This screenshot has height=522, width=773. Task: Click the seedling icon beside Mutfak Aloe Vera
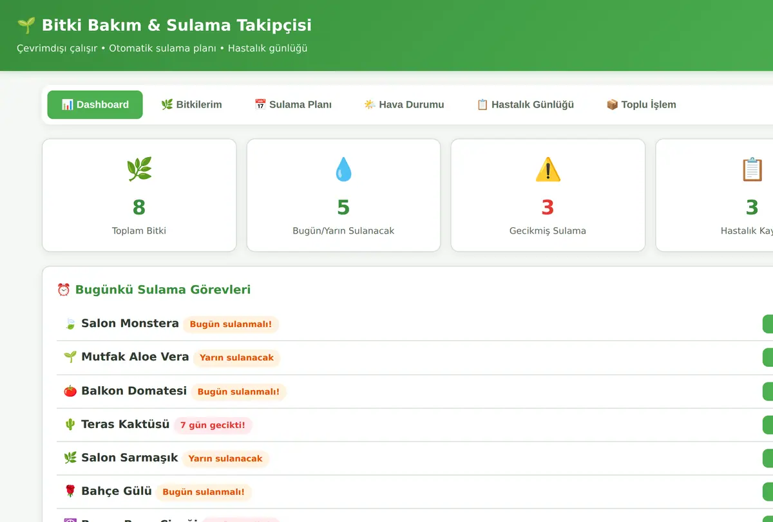point(70,357)
